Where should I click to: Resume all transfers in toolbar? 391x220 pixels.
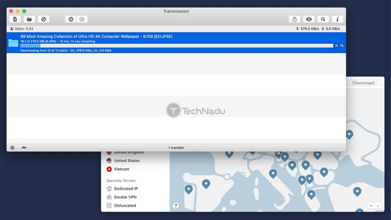point(82,19)
